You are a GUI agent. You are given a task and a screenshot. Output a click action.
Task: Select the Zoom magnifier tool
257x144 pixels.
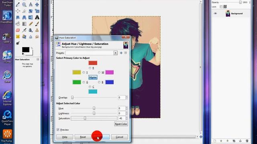[x=24, y=4]
